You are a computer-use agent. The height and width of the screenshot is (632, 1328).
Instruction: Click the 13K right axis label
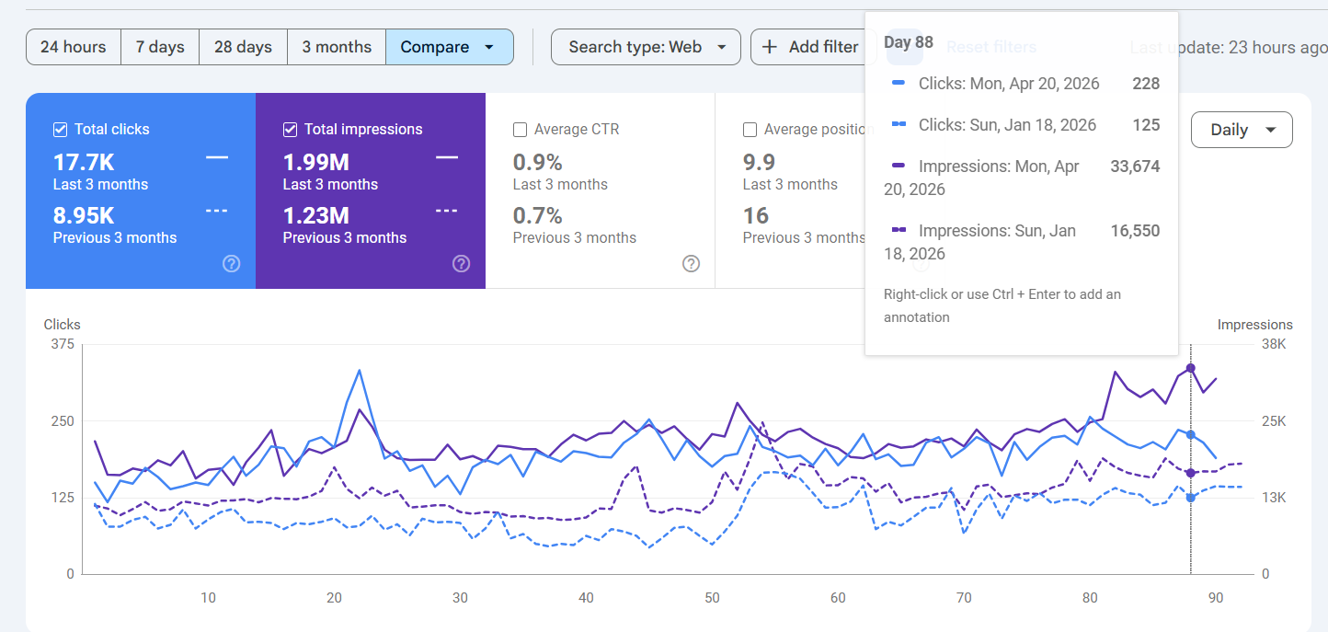click(1274, 498)
